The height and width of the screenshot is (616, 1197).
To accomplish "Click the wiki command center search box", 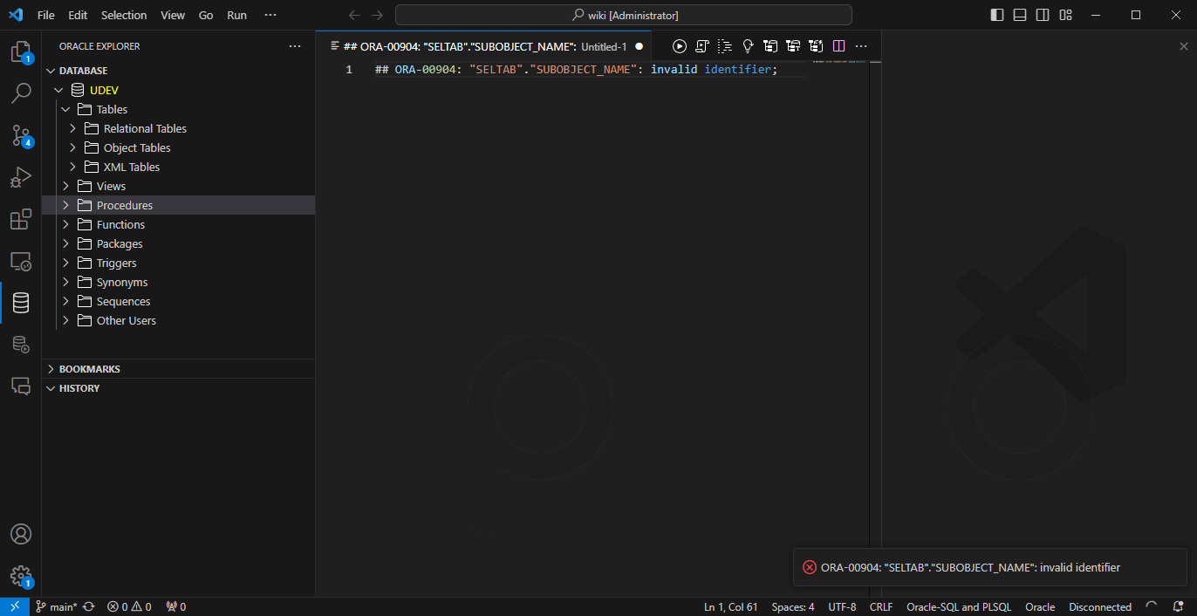I will pos(623,15).
